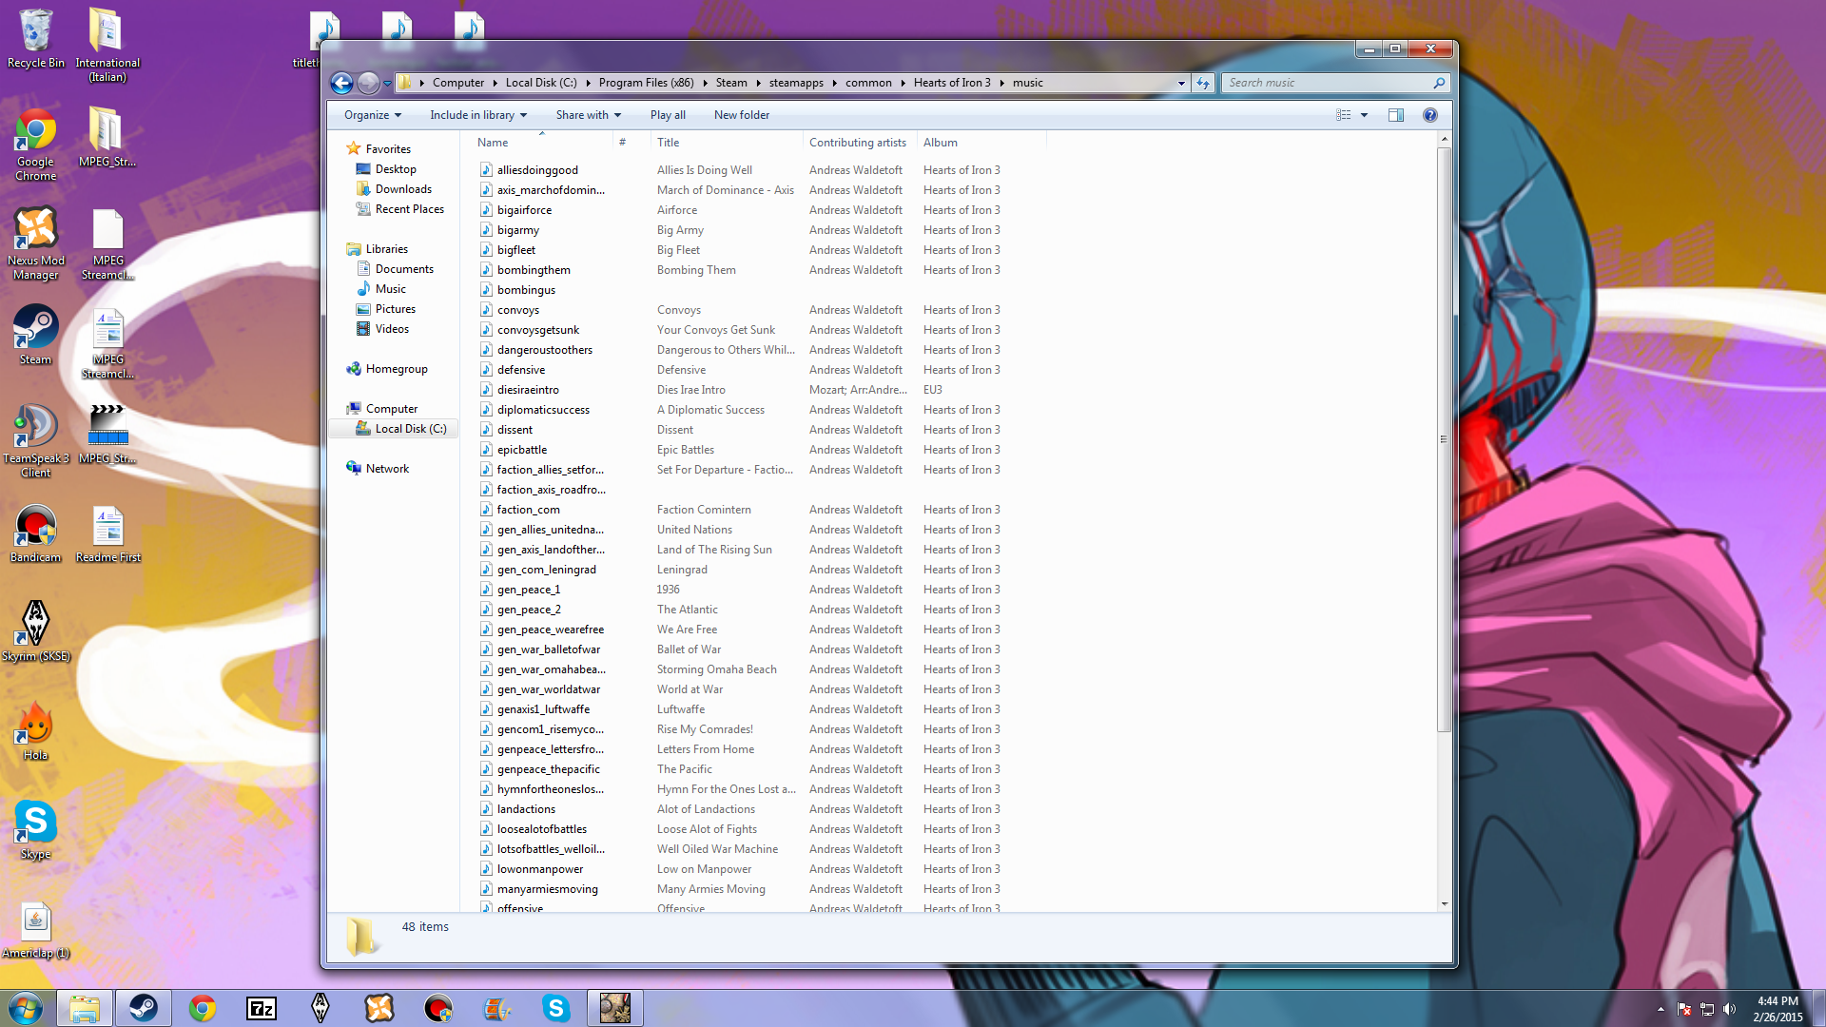Open the Steam icon on taskbar

(144, 1008)
